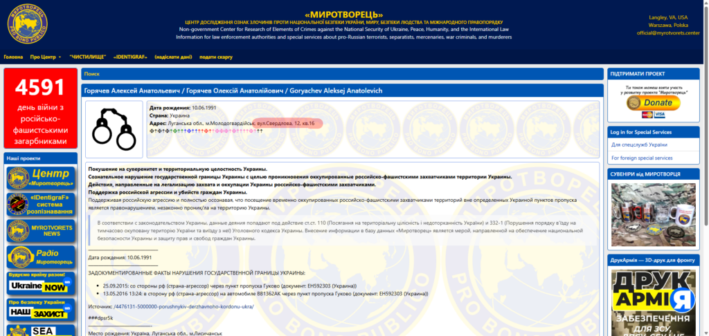
Task: Open the porushnykiv-derzhavnoho-kordonu source link
Action: click(x=183, y=307)
